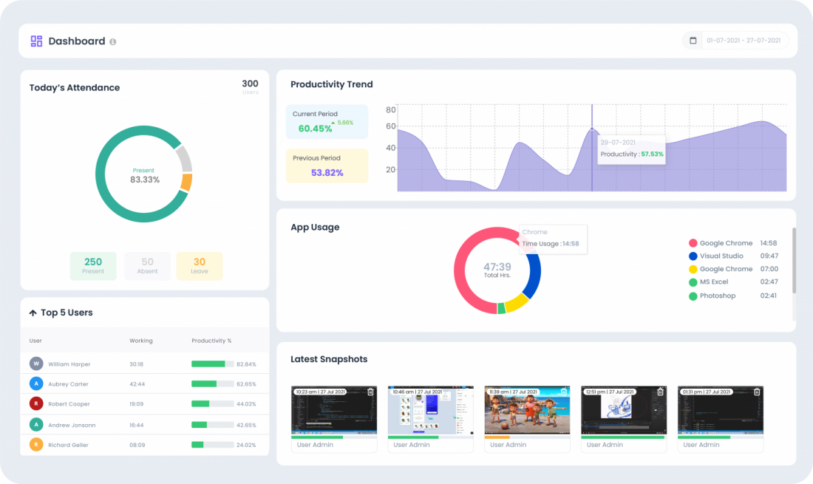Click the Dashboard grid icon in the header
The width and height of the screenshot is (813, 484).
coord(35,41)
